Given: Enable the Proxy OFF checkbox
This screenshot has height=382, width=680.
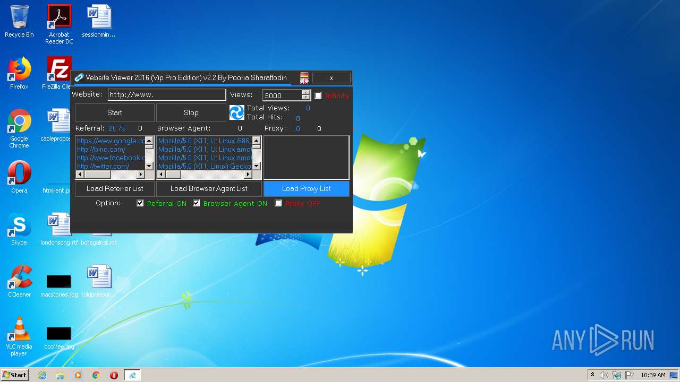Looking at the screenshot, I should 278,203.
